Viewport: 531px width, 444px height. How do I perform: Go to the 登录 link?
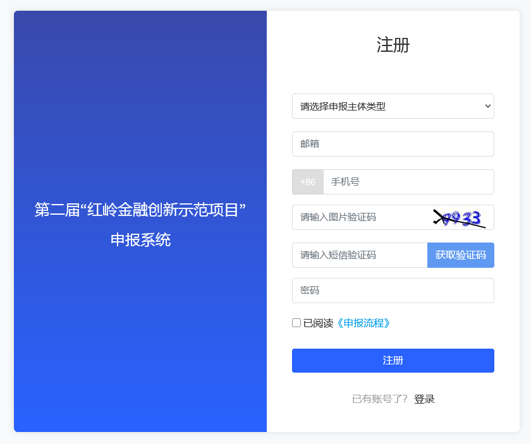pos(424,399)
